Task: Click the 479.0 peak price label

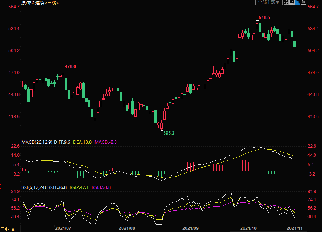Action: tap(70, 67)
